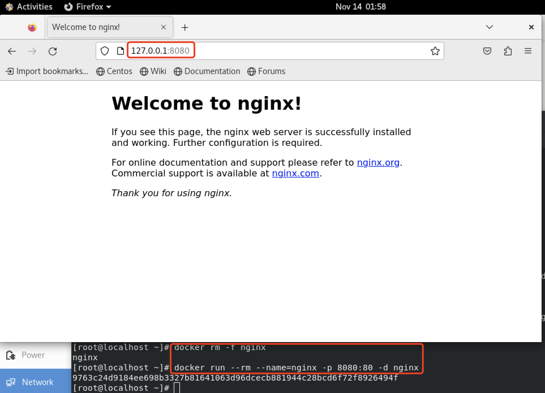Screen dimensions: 545x393
Task: Select the Network settings panel entry
Action: coord(35,382)
